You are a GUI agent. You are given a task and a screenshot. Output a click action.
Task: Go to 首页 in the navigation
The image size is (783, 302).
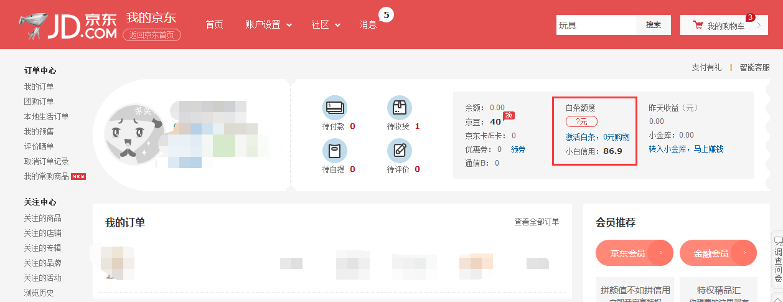click(x=214, y=25)
